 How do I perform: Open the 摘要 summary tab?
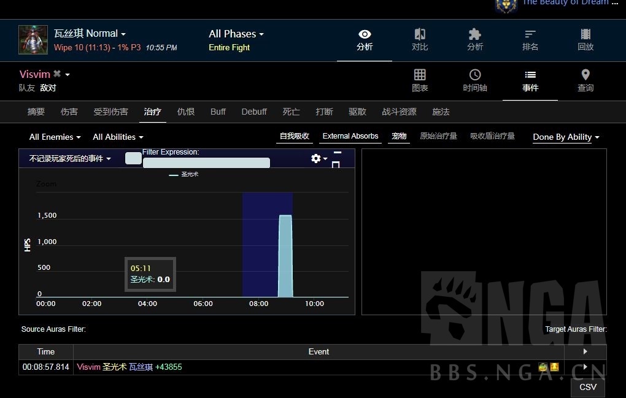36,112
